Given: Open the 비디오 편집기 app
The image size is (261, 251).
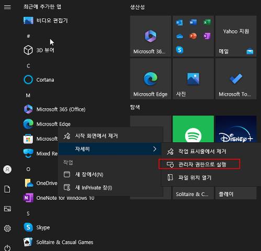Looking at the screenshot, I should point(46,20).
